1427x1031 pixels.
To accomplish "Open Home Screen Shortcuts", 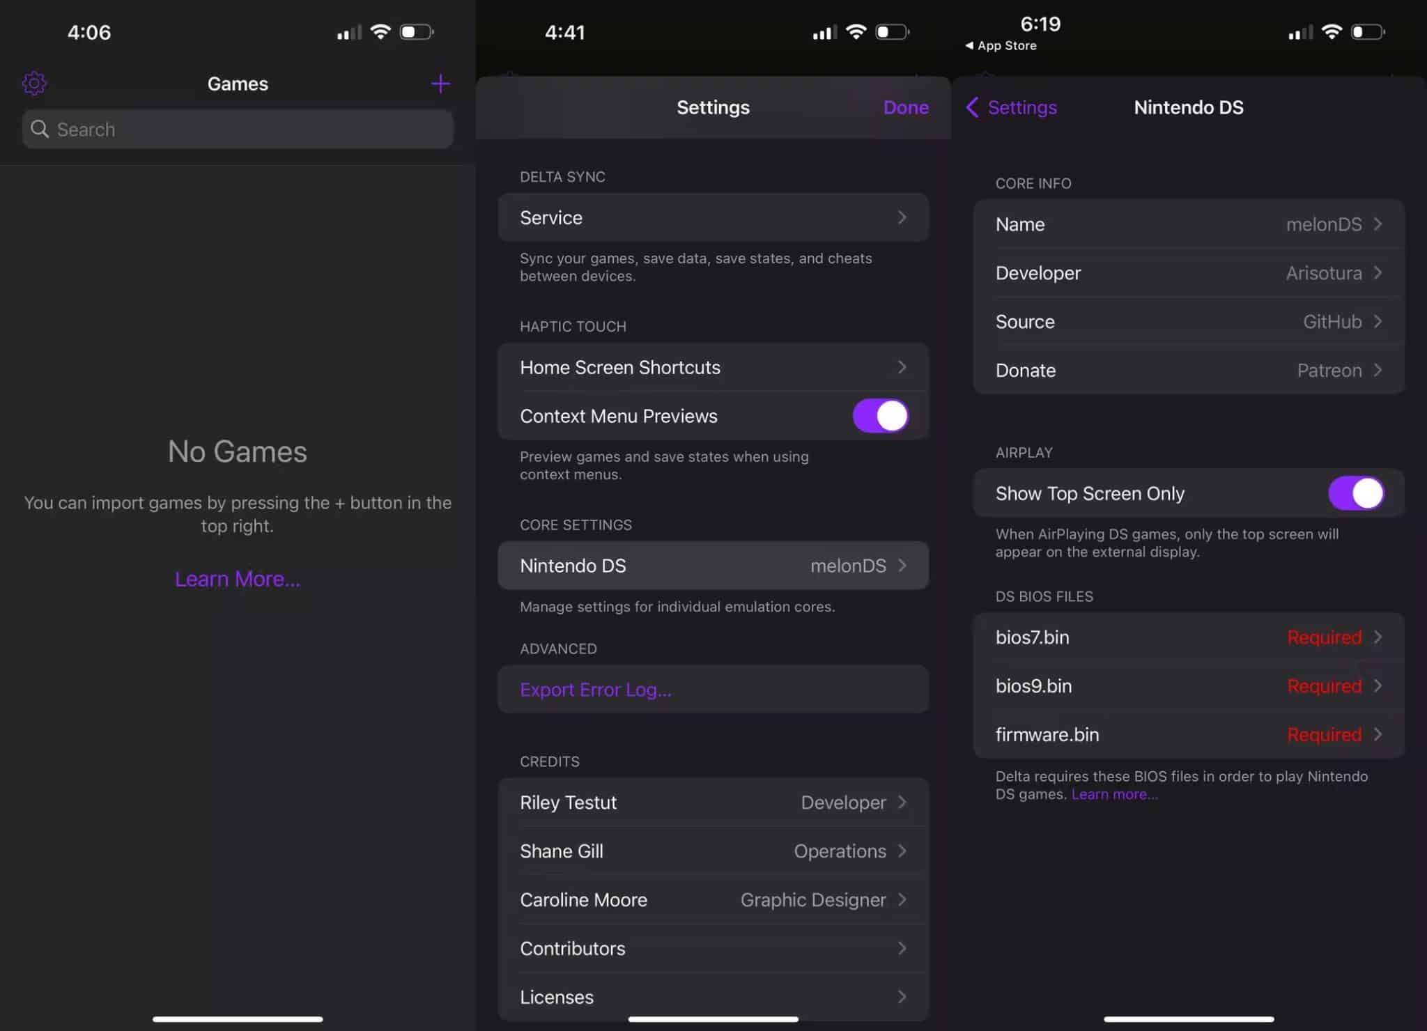I will coord(713,367).
